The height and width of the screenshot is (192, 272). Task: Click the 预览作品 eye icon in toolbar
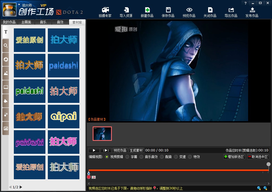(189, 12)
